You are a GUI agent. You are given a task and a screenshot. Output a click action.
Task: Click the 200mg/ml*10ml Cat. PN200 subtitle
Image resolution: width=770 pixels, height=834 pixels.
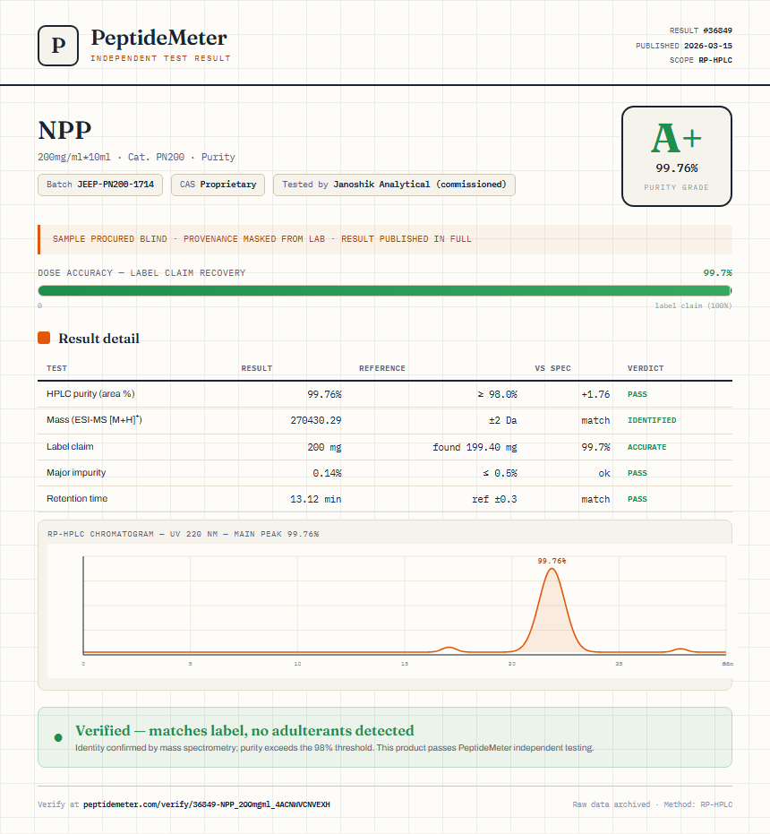[x=136, y=157]
